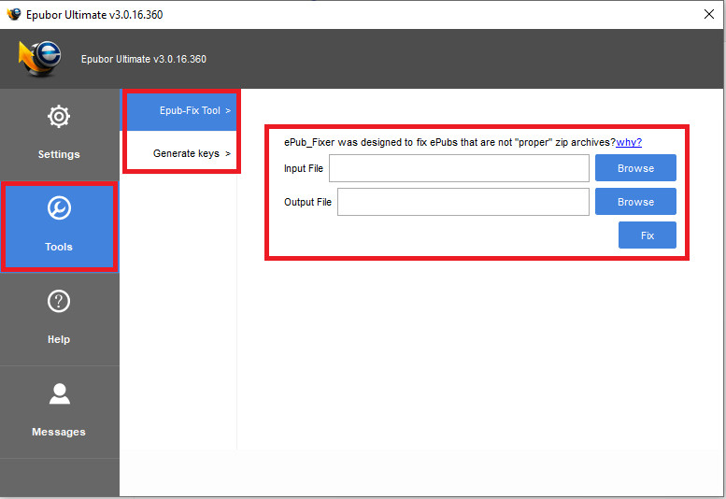This screenshot has height=499, width=726.
Task: Click the Help label in sidebar
Action: coord(59,339)
